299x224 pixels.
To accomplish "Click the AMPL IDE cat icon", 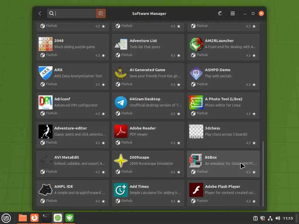I will (45, 190).
